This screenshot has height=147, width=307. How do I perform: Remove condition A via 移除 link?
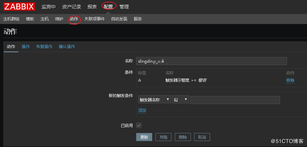tap(290, 80)
